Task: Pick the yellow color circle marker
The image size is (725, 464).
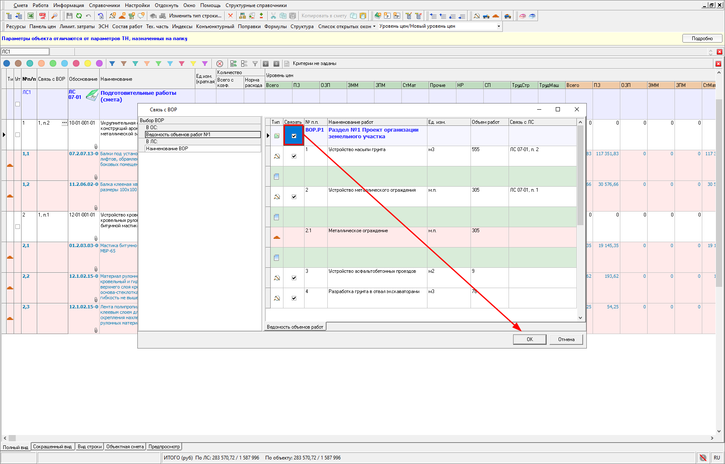Action: [x=88, y=63]
